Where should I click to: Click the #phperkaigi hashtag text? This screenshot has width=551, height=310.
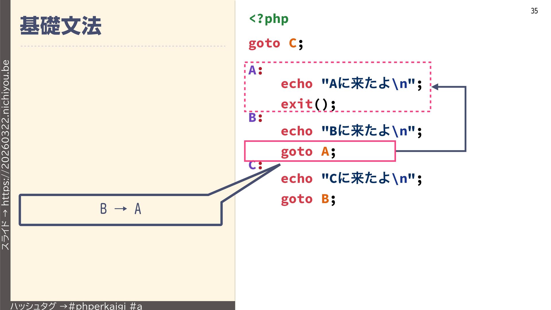pyautogui.click(x=98, y=306)
